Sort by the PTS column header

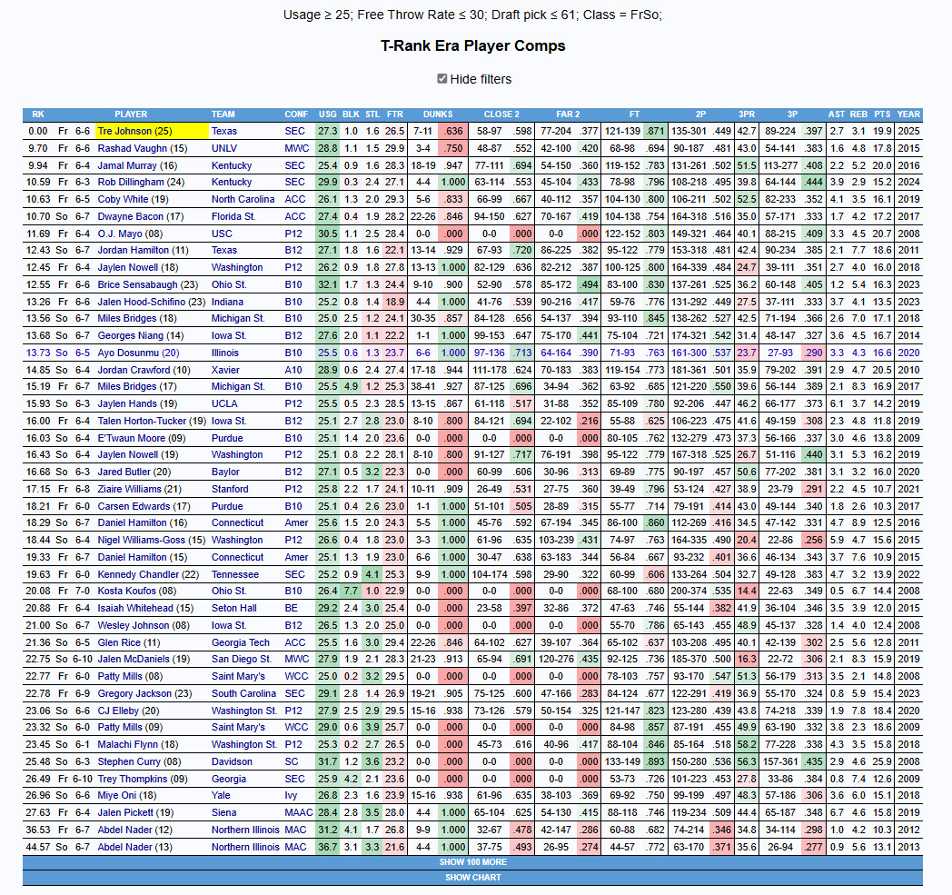coord(882,114)
